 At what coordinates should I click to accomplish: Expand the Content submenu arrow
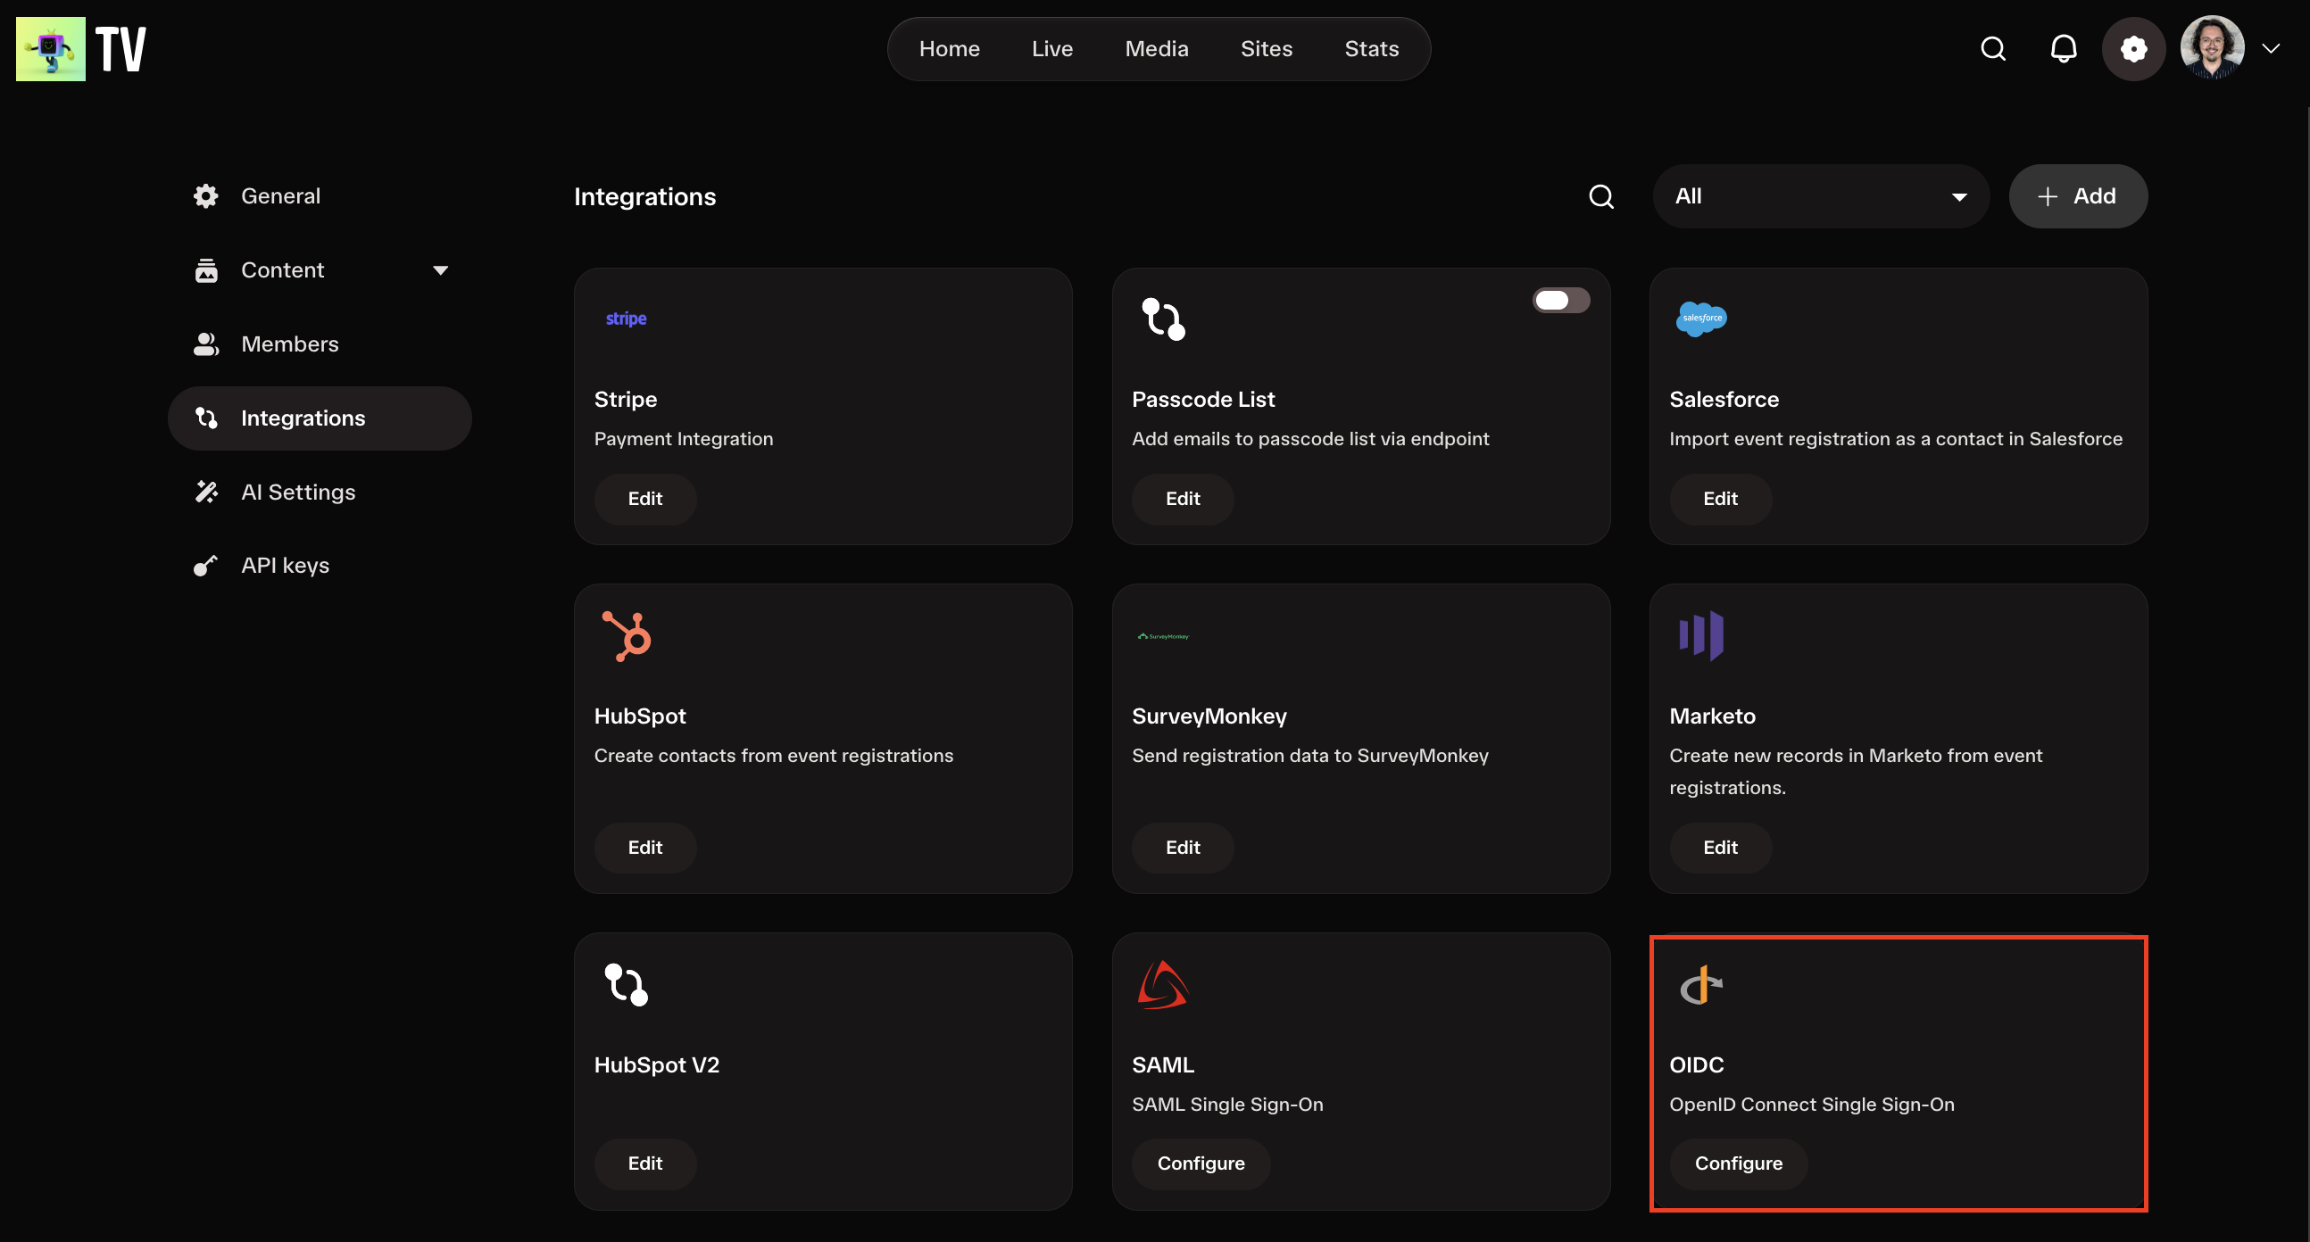pyautogui.click(x=440, y=270)
